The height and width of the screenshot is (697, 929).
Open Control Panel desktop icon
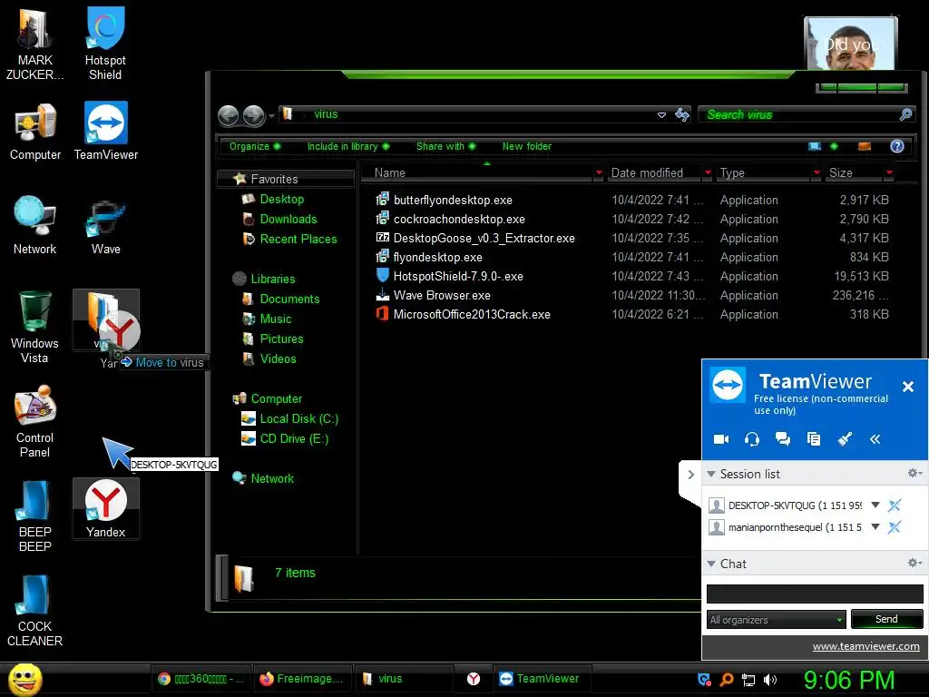pyautogui.click(x=34, y=422)
